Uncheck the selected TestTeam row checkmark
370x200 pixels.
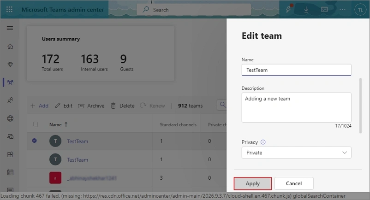pos(35,141)
